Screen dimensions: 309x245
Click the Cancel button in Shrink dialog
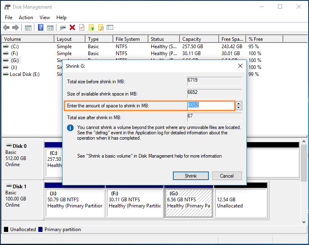coord(227,176)
